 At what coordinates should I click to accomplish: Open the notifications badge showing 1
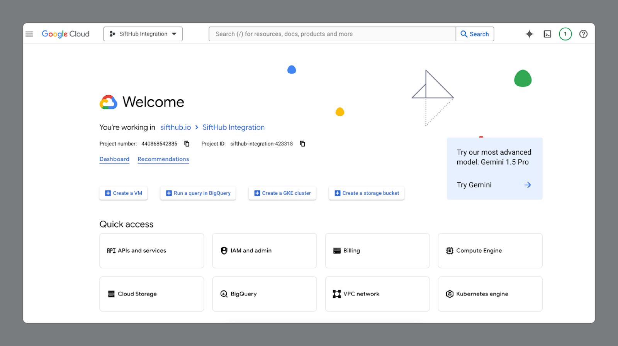tap(565, 34)
